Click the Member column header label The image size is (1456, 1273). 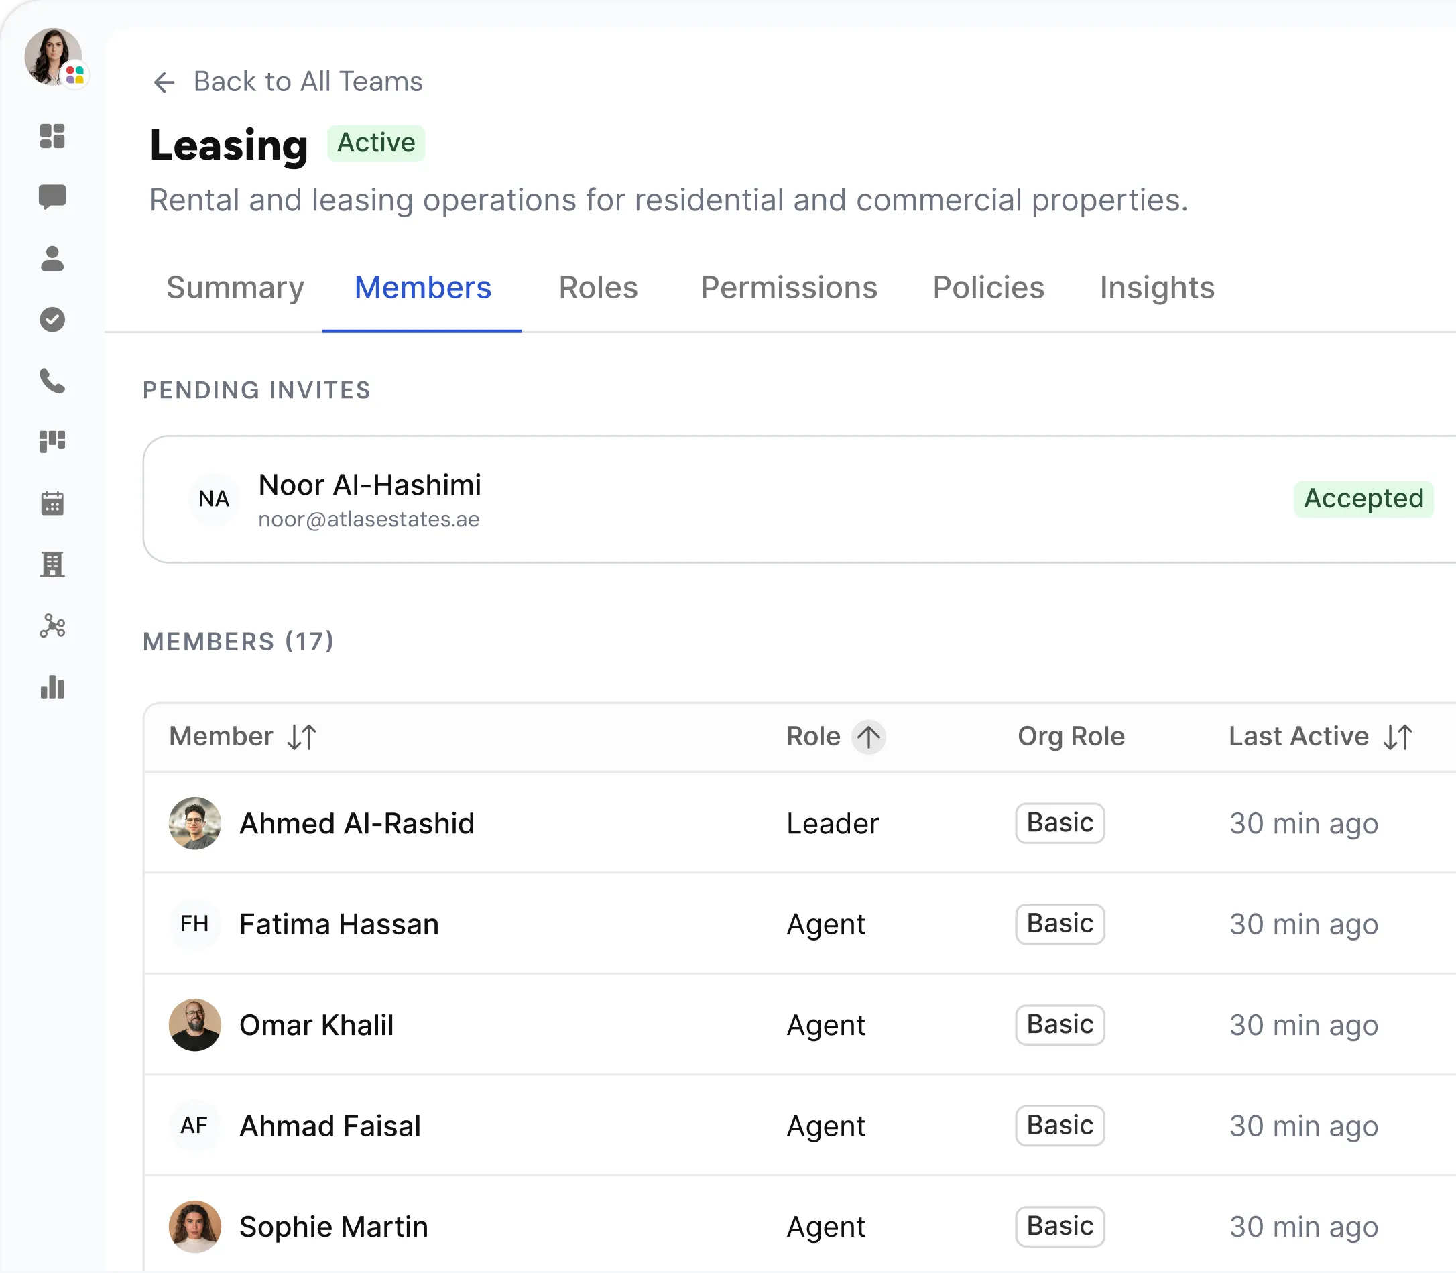pos(221,737)
